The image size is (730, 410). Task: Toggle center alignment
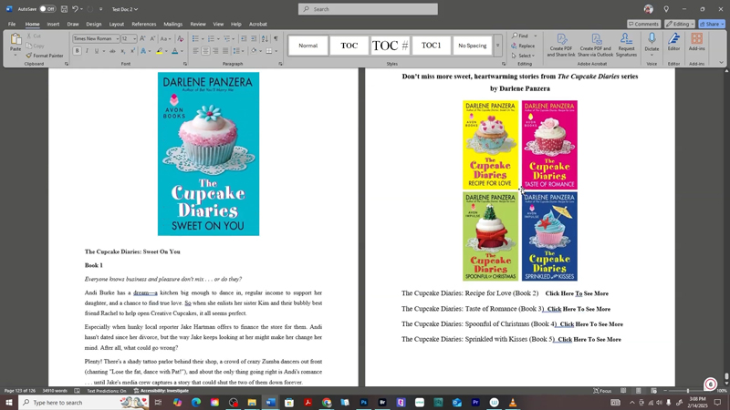pyautogui.click(x=205, y=51)
